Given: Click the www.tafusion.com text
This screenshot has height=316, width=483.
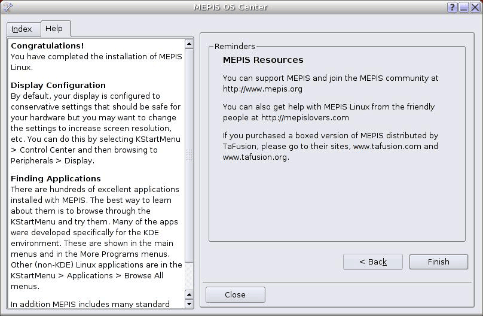Looking at the screenshot, I should [x=387, y=147].
